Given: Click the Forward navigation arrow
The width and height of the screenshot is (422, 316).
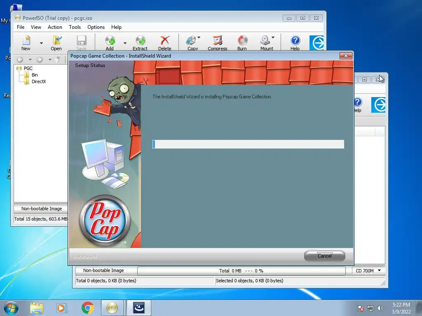Looking at the screenshot, I should (x=40, y=59).
